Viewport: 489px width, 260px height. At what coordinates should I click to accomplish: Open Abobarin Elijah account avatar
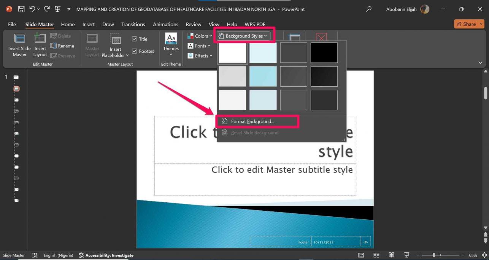pyautogui.click(x=425, y=9)
